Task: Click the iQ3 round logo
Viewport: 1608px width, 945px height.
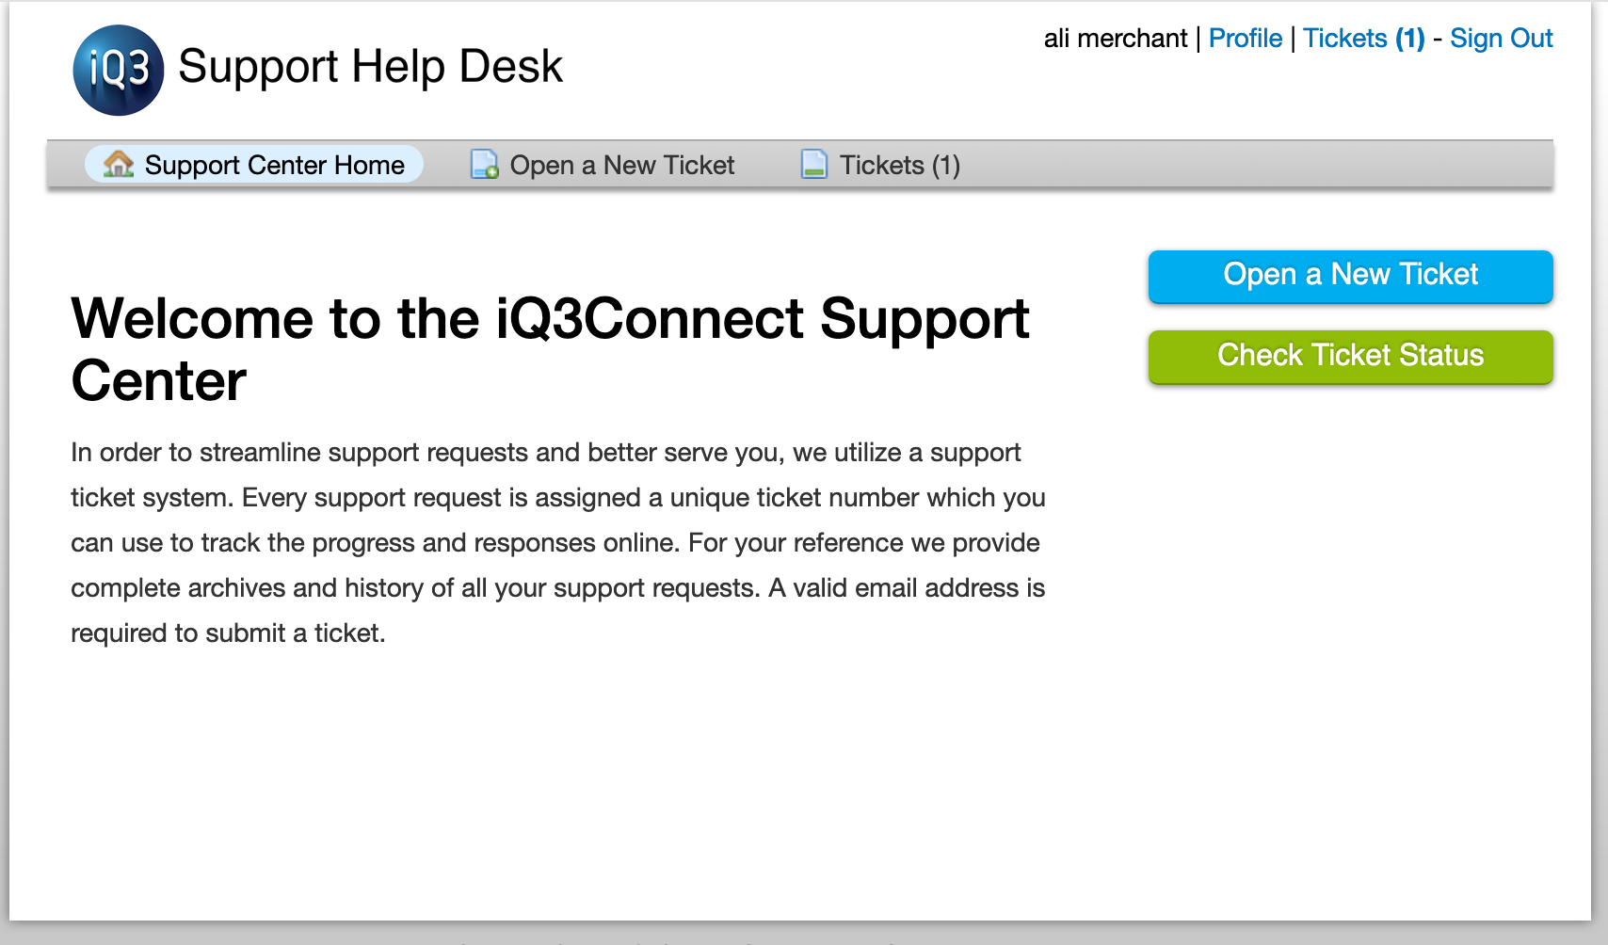Action: coord(119,71)
